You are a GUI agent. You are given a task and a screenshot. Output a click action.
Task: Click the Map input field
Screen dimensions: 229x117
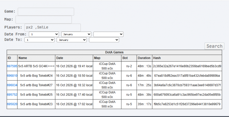click(x=44, y=20)
